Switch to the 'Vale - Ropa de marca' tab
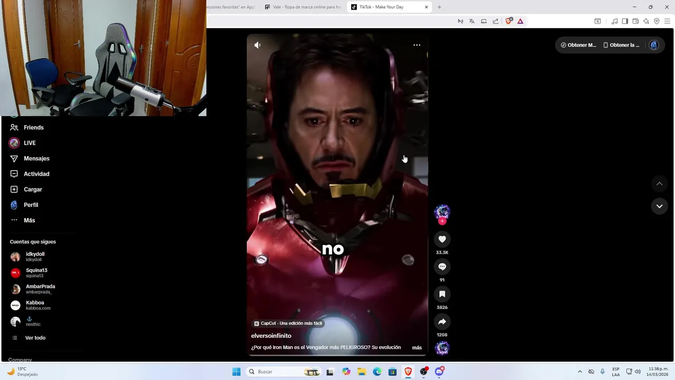The width and height of the screenshot is (675, 380). (303, 7)
